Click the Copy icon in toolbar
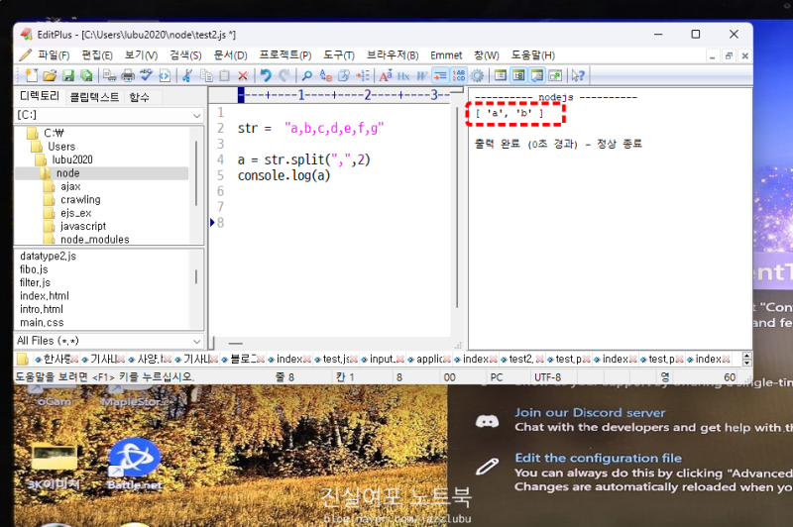Viewport: 793px width, 527px height. [x=206, y=76]
